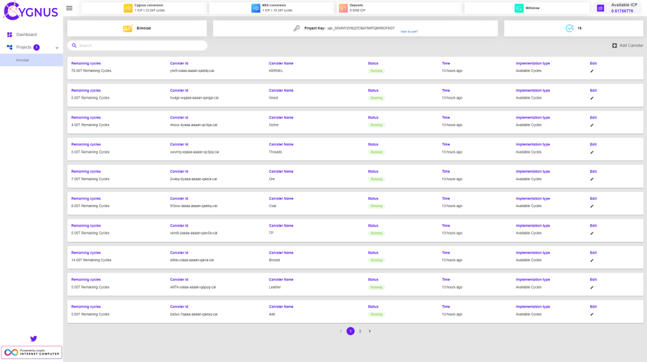Go to previous page arrow

(341, 331)
